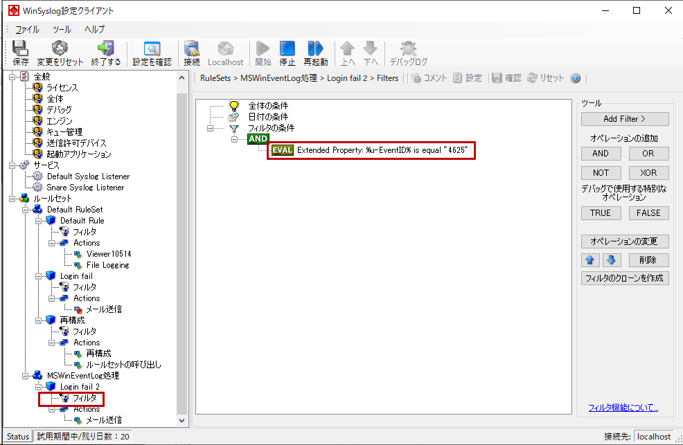Collapse the AND operation node
This screenshot has width=683, height=445.
point(235,139)
